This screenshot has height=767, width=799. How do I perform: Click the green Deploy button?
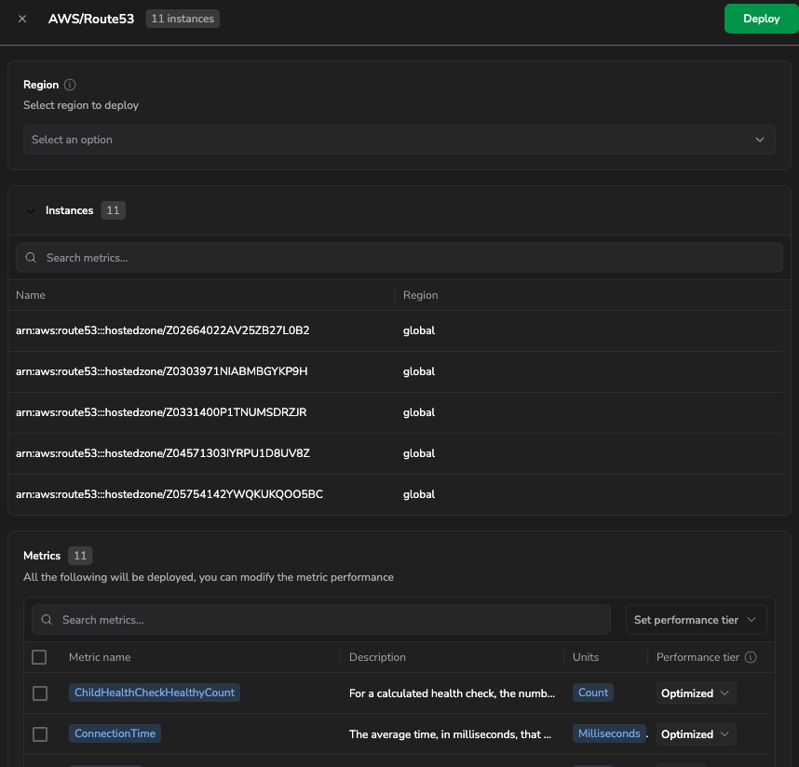pyautogui.click(x=762, y=19)
